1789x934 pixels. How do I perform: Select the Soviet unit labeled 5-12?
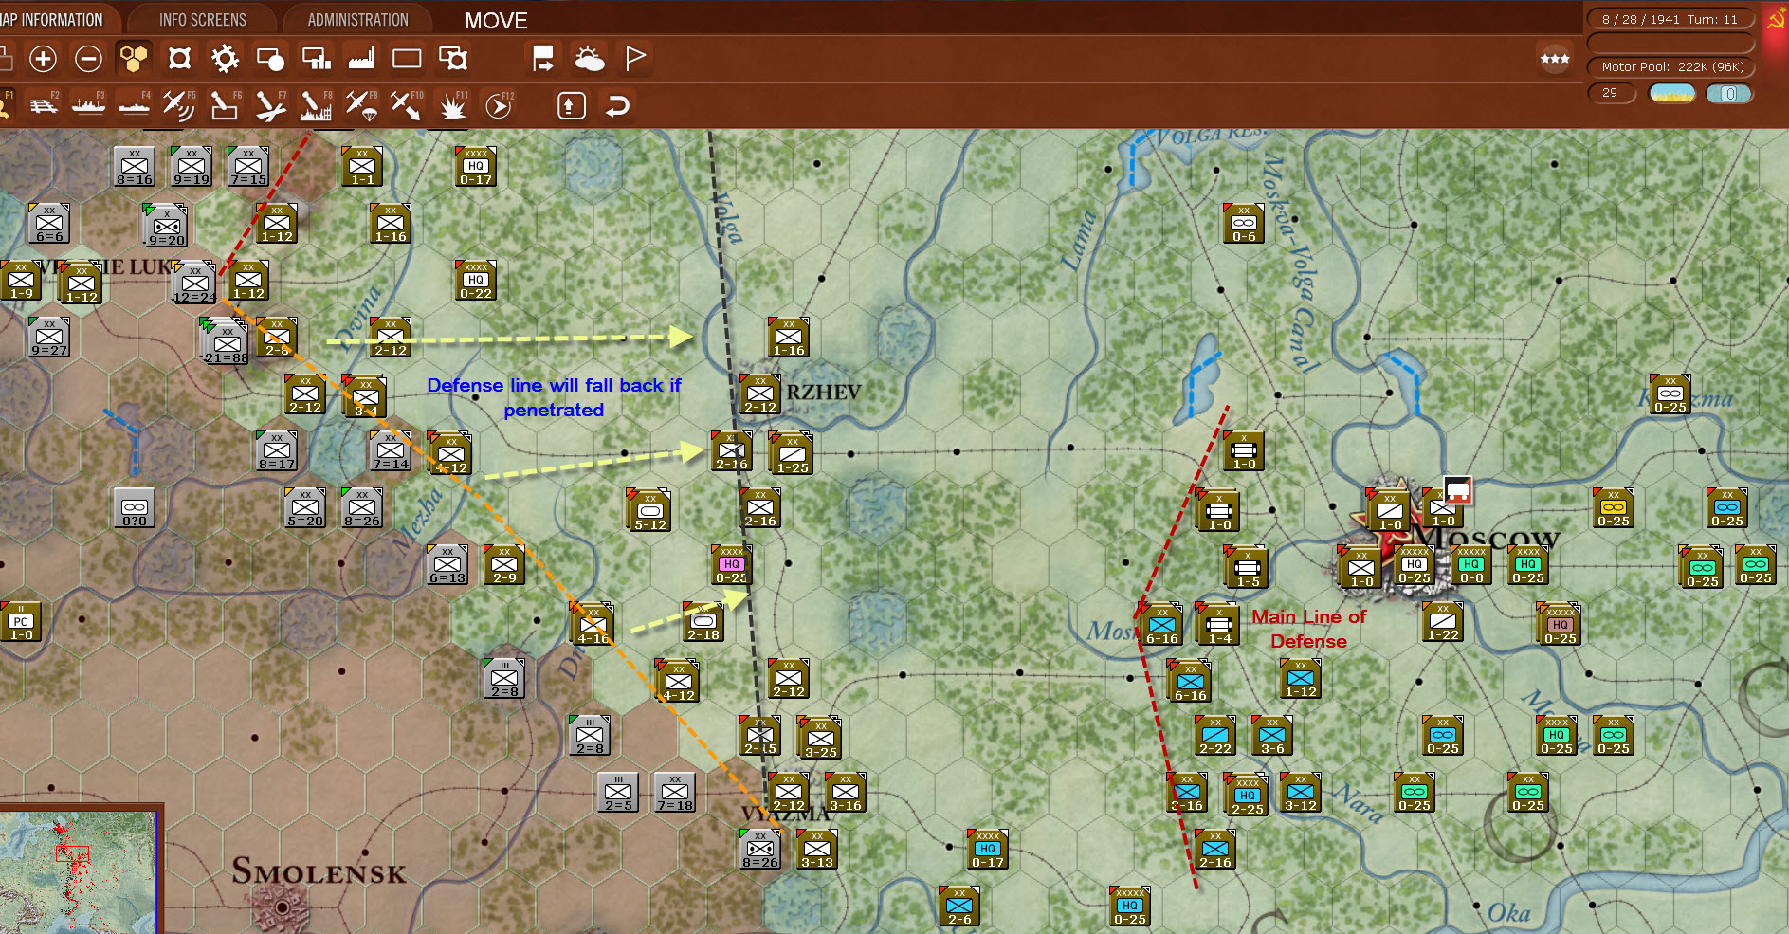pyautogui.click(x=650, y=510)
